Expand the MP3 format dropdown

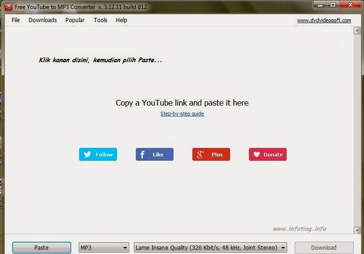coord(104,247)
